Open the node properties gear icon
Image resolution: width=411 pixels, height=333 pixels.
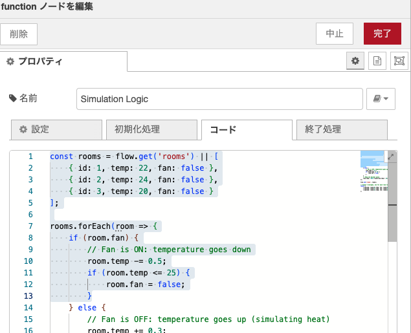[x=355, y=61]
